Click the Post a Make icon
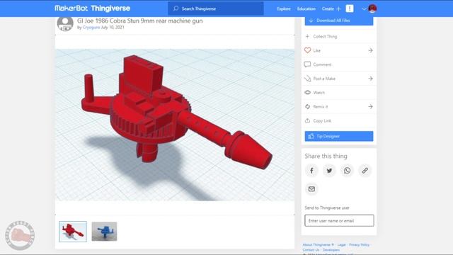 coord(307,79)
